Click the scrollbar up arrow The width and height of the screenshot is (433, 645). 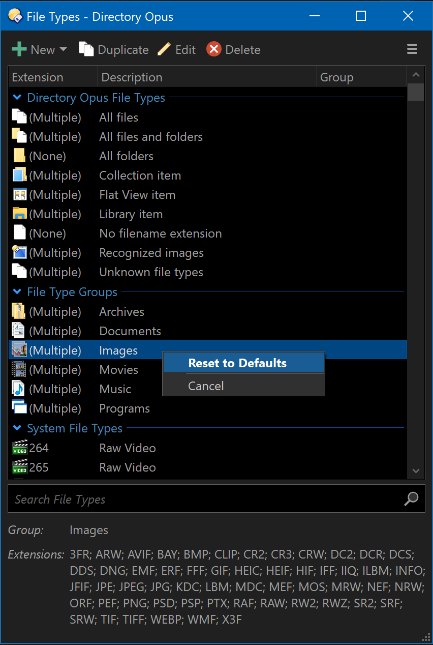pyautogui.click(x=416, y=75)
